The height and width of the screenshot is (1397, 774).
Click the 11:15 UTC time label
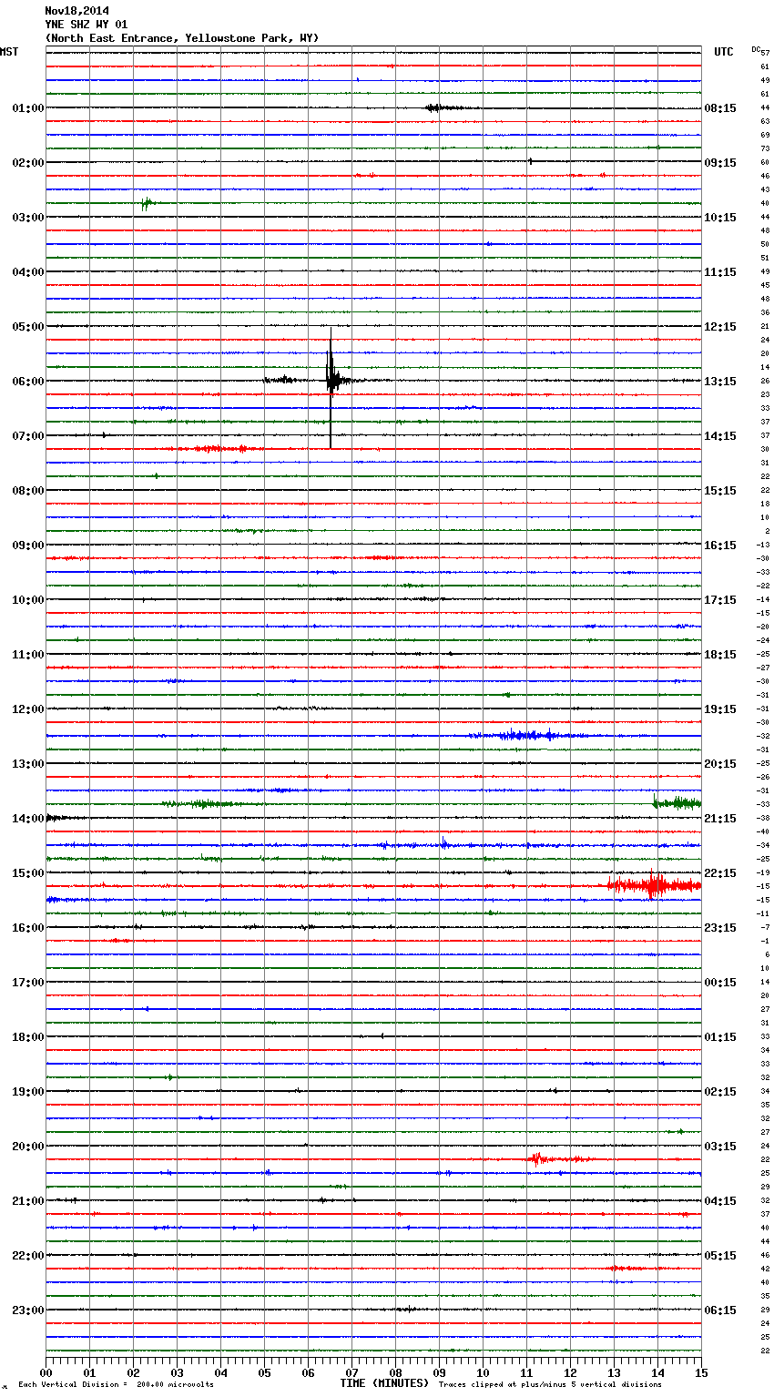[720, 272]
